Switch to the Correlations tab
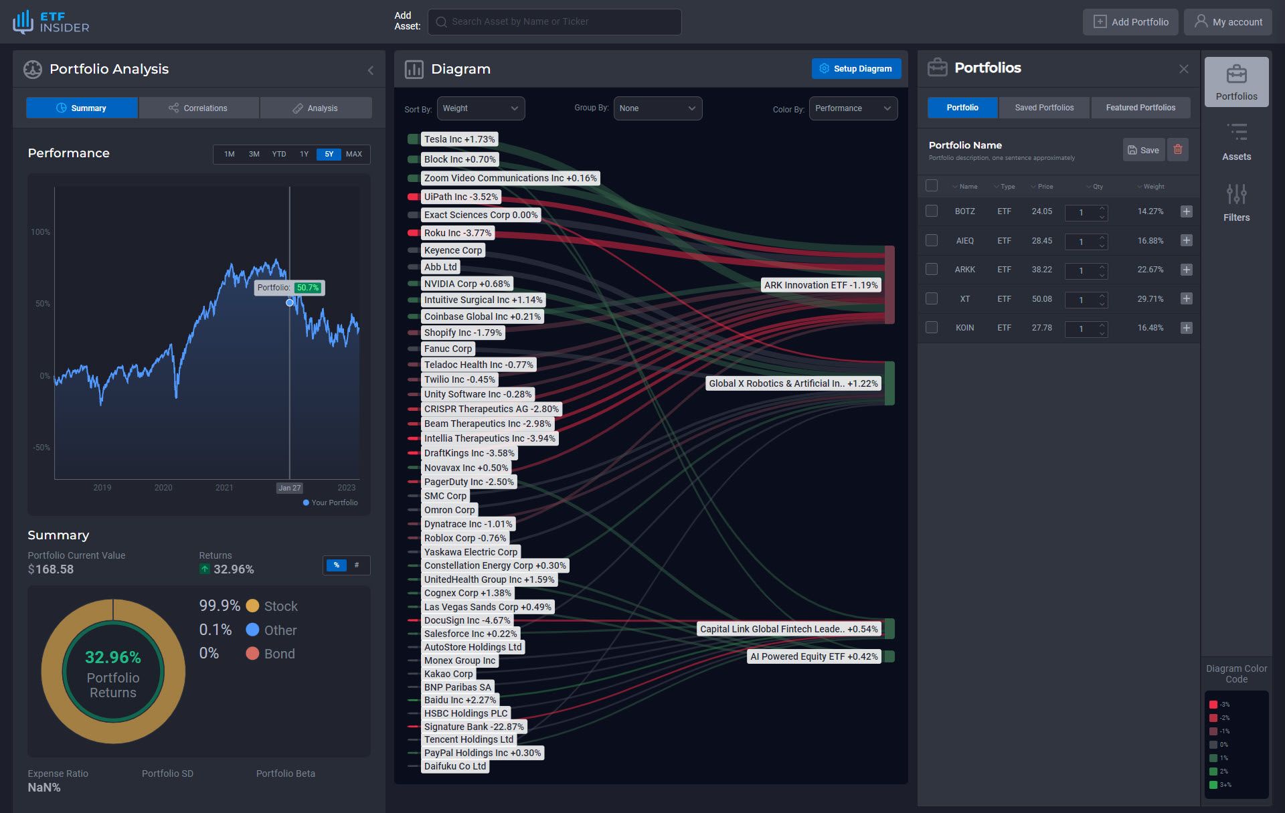 tap(198, 108)
